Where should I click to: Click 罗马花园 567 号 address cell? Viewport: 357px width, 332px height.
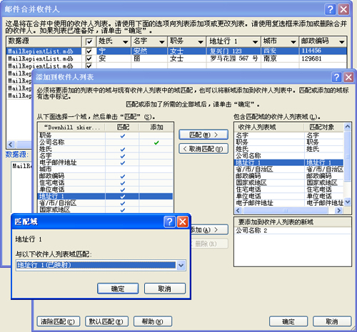234,58
